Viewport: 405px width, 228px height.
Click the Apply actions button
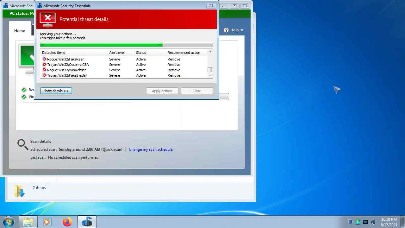(162, 91)
